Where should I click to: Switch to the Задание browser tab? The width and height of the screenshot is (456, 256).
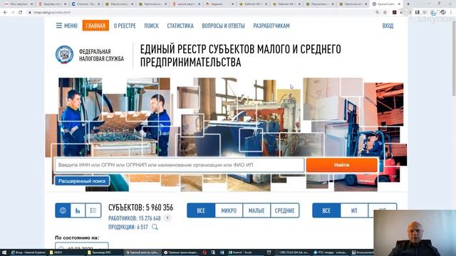220,4
